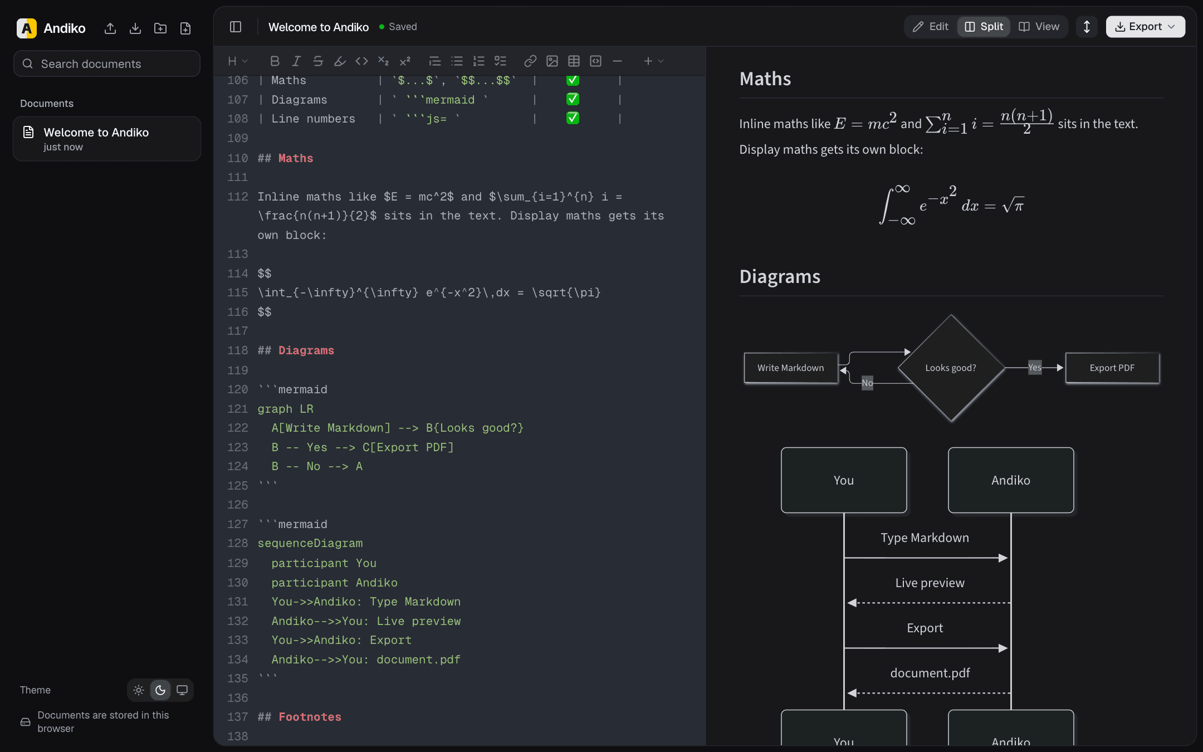The image size is (1203, 752).
Task: Insert a table
Action: 574,61
